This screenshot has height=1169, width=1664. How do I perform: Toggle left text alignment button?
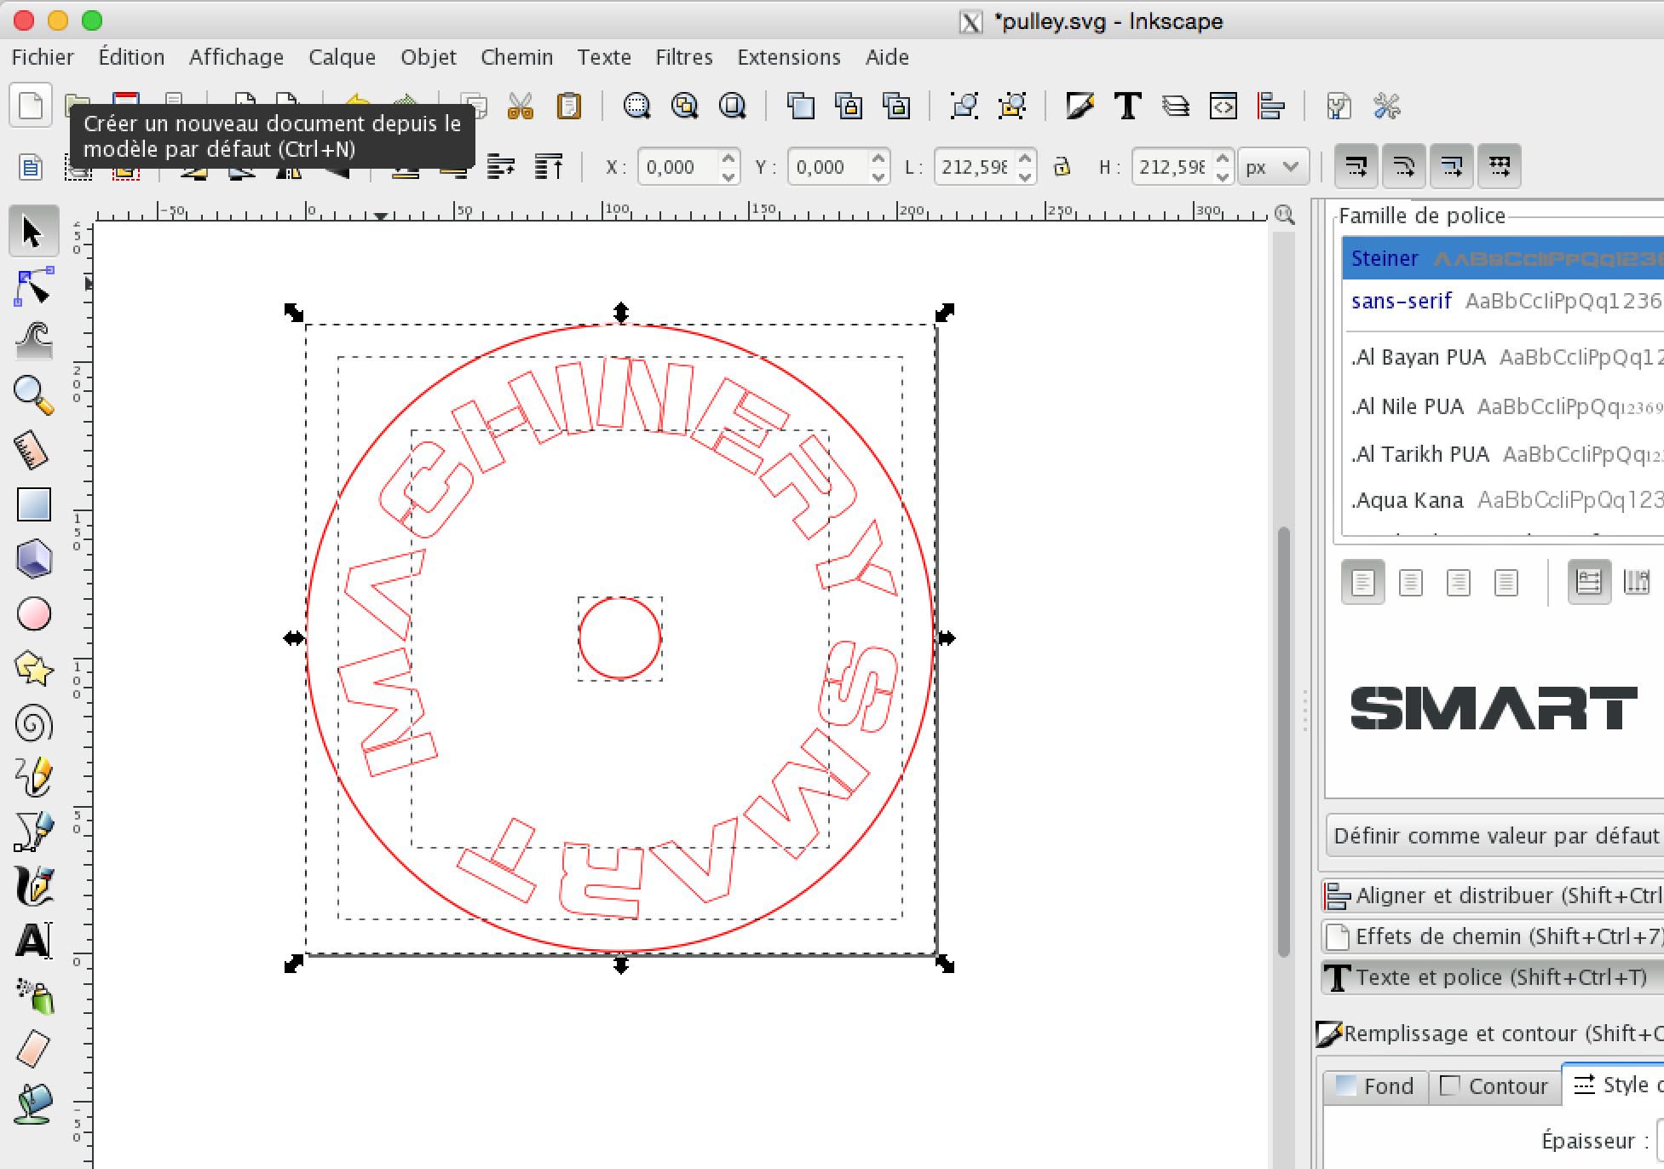coord(1362,583)
